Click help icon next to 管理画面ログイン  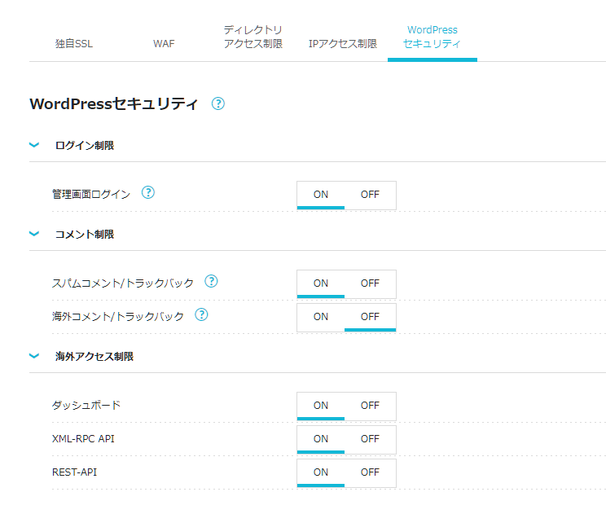tap(148, 192)
